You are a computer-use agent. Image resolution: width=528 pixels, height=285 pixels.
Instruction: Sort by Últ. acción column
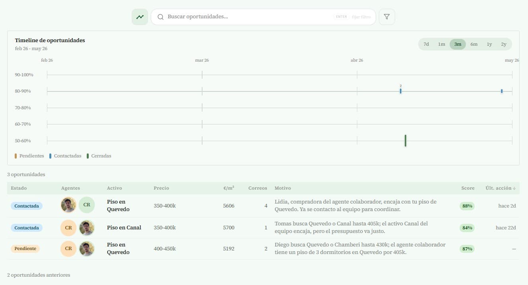[501, 188]
